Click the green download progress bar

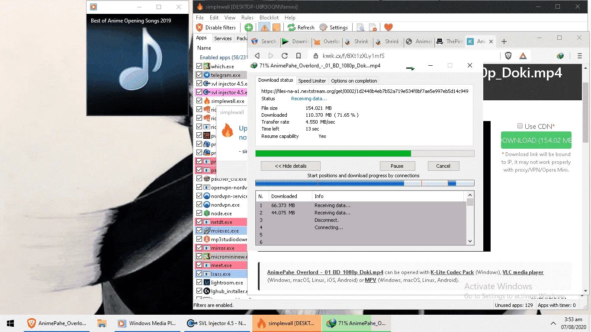click(x=365, y=153)
